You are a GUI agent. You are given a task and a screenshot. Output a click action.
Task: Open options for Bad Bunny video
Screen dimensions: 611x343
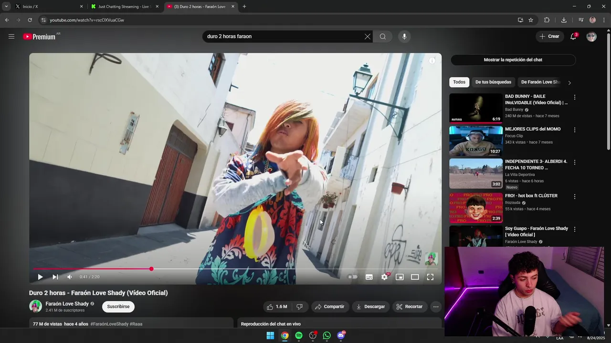[x=575, y=97]
